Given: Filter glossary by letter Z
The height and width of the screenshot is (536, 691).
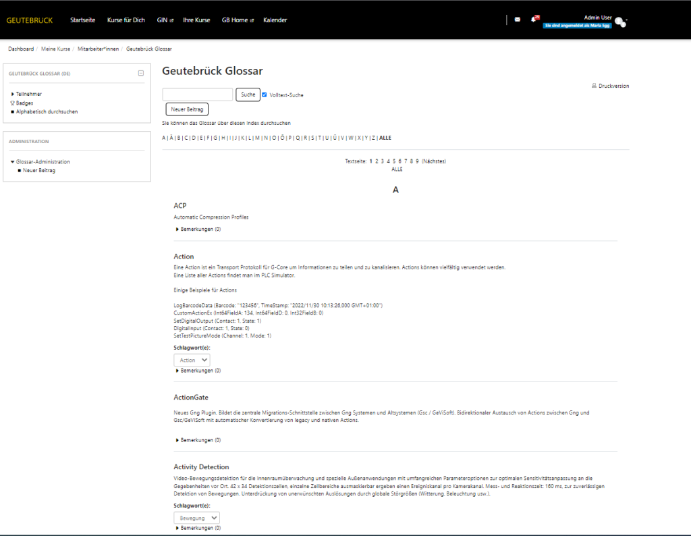Looking at the screenshot, I should [x=374, y=138].
